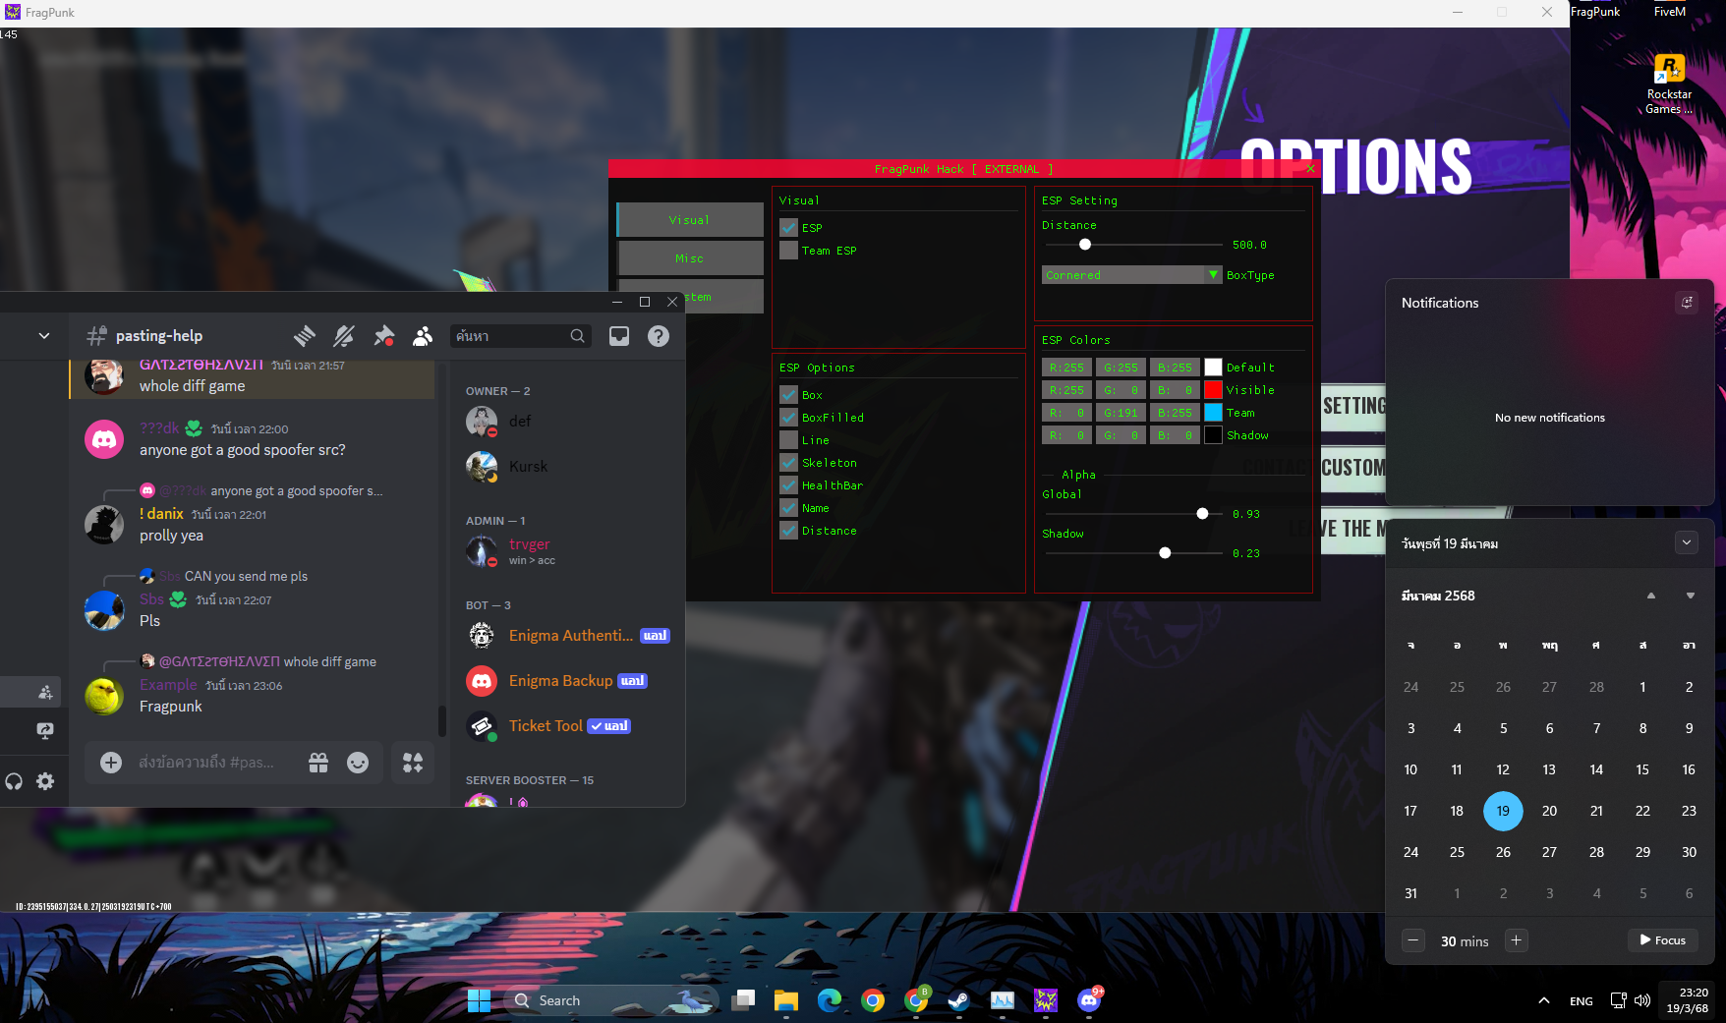Click Enigma Authenti... bot in member list
Image resolution: width=1726 pixels, height=1023 pixels.
571,636
